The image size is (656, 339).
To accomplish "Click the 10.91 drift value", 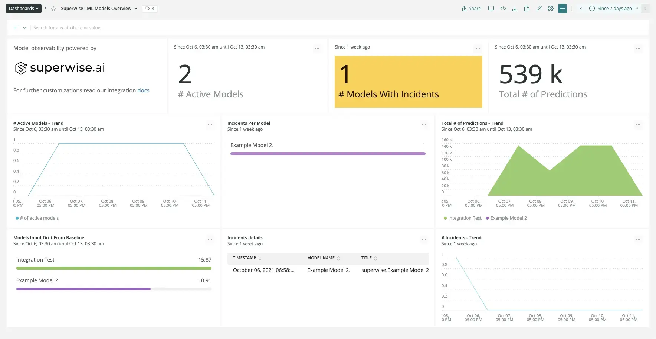I will point(205,281).
